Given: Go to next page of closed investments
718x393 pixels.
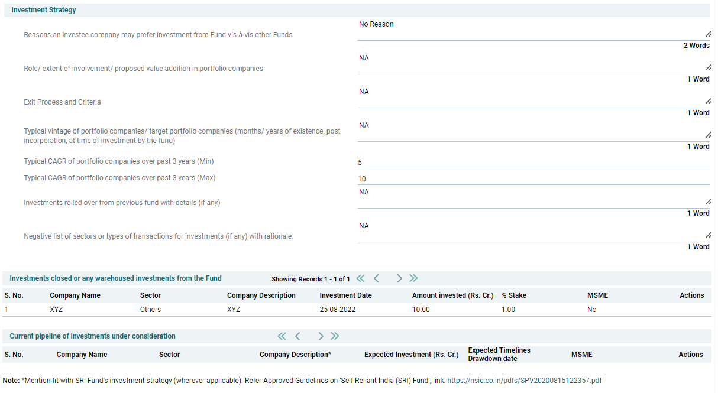Looking at the screenshot, I should [399, 278].
